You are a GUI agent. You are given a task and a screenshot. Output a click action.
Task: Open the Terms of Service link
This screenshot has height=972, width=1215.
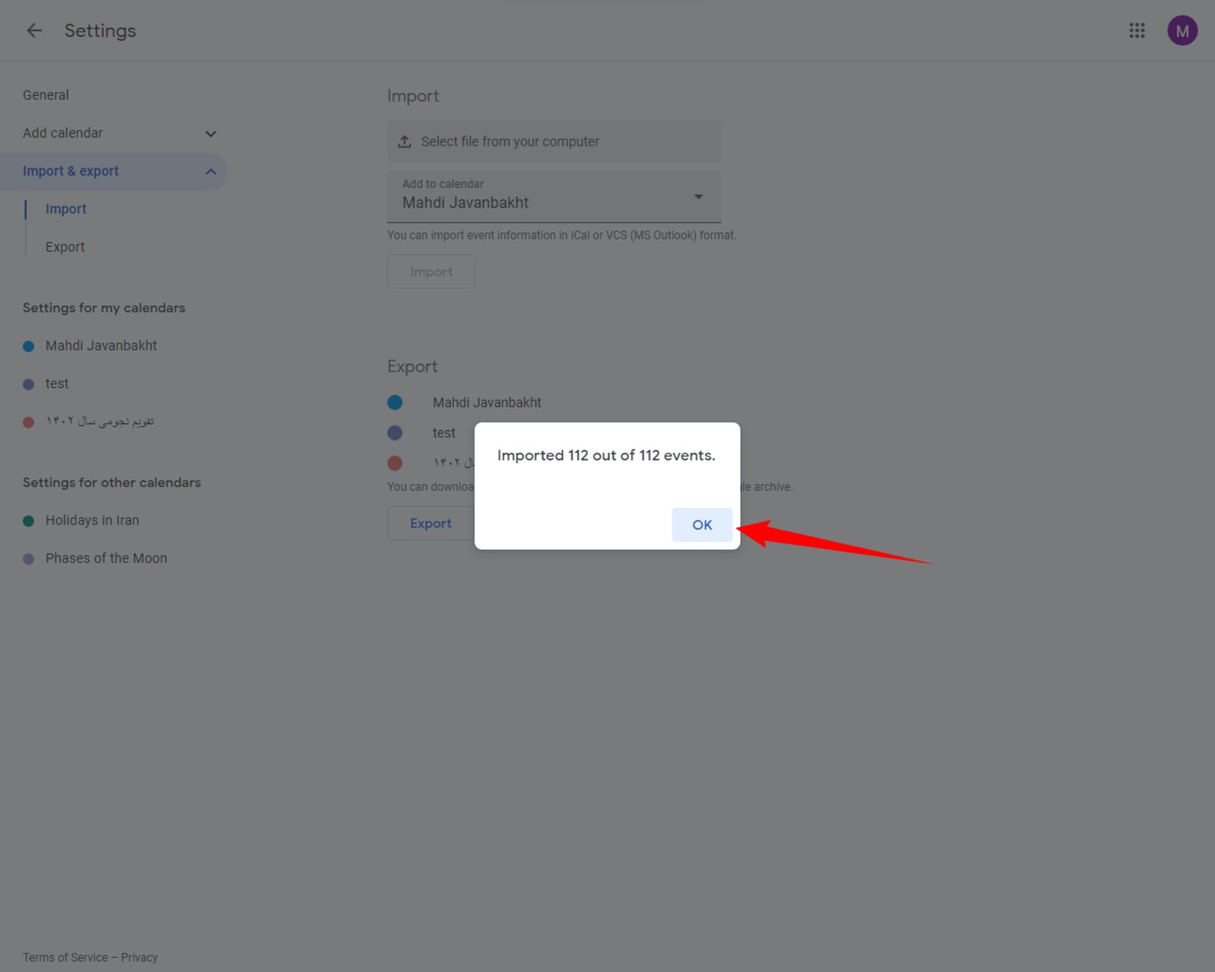[x=65, y=957]
